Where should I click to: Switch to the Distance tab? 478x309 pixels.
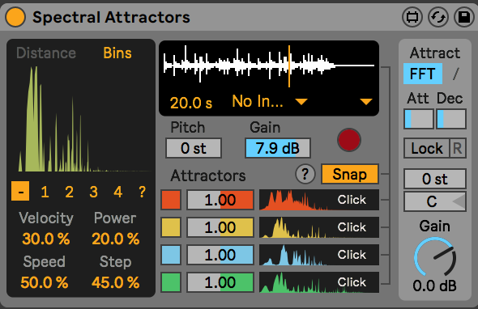(46, 53)
